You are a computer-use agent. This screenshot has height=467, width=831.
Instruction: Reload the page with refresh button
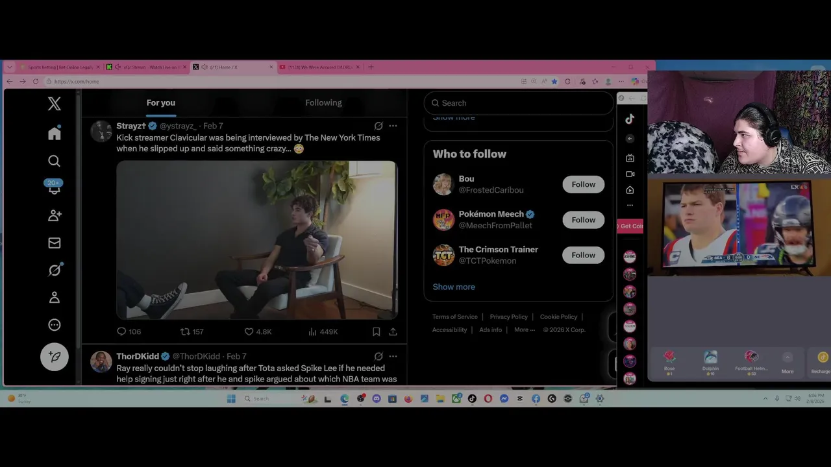pos(36,81)
